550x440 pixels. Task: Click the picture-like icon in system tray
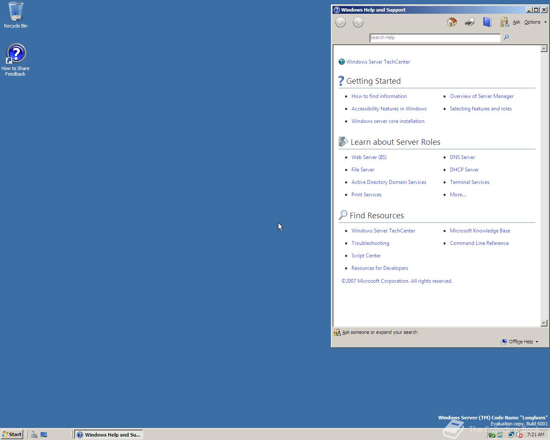[x=500, y=434]
